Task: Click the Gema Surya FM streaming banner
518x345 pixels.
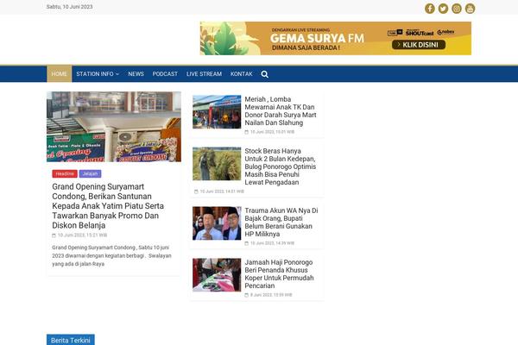Action: (336, 38)
